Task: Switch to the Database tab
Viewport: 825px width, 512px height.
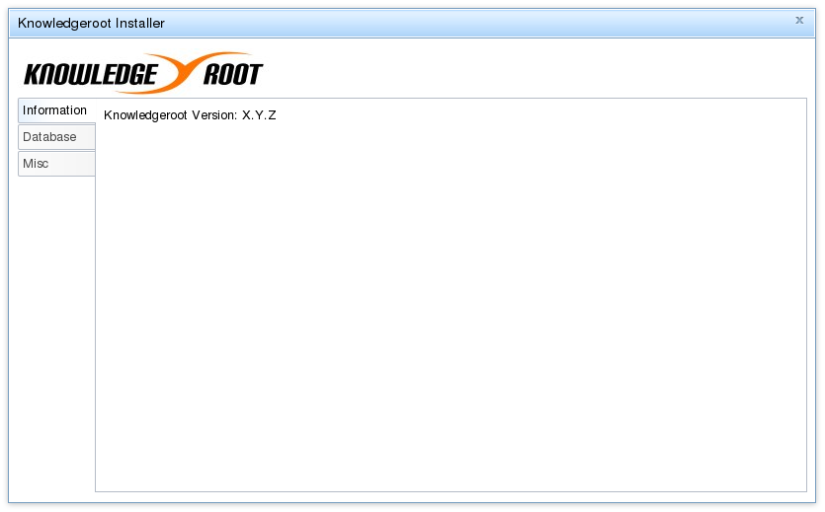Action: pyautogui.click(x=57, y=137)
